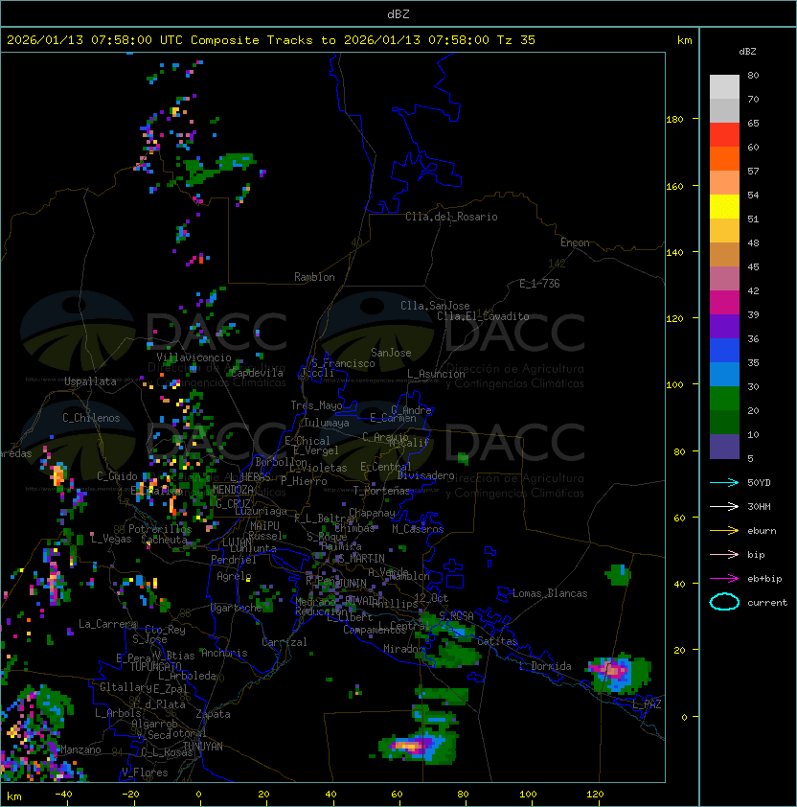Image resolution: width=797 pixels, height=807 pixels.
Task: Click the 'Manzano' map label
Action: [x=80, y=749]
